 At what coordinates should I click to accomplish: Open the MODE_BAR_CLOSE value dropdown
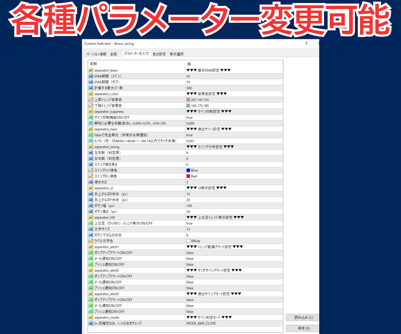(234, 323)
